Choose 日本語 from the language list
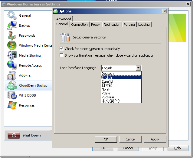Image resolution: width=193 pixels, height=158 pixels. coord(121,85)
